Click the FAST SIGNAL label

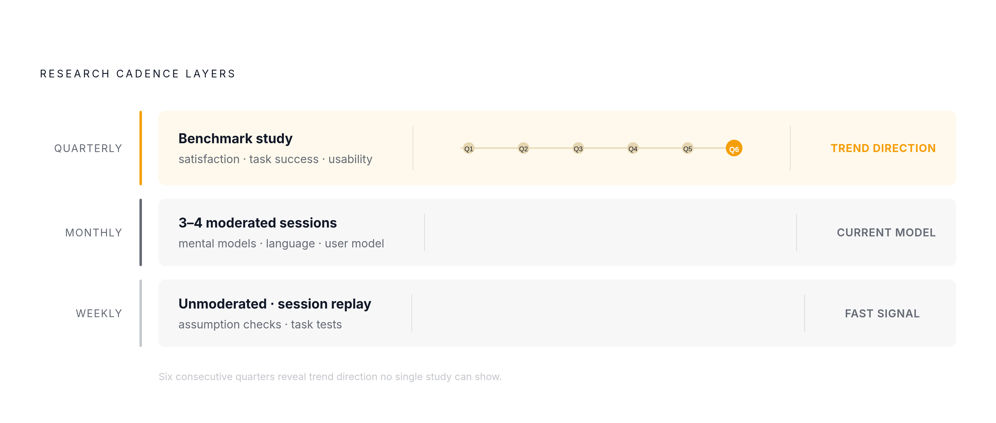point(882,313)
